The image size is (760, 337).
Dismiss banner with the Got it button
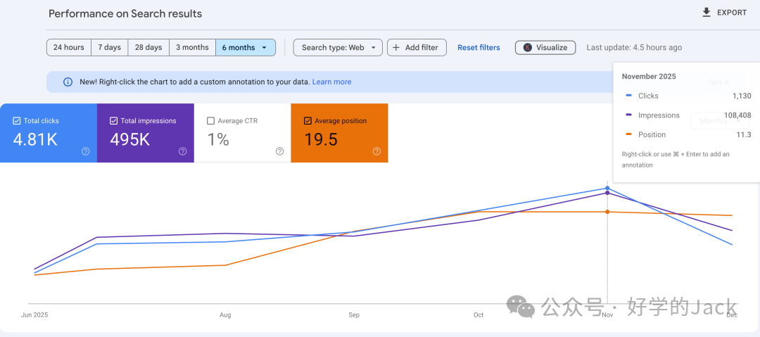718,82
